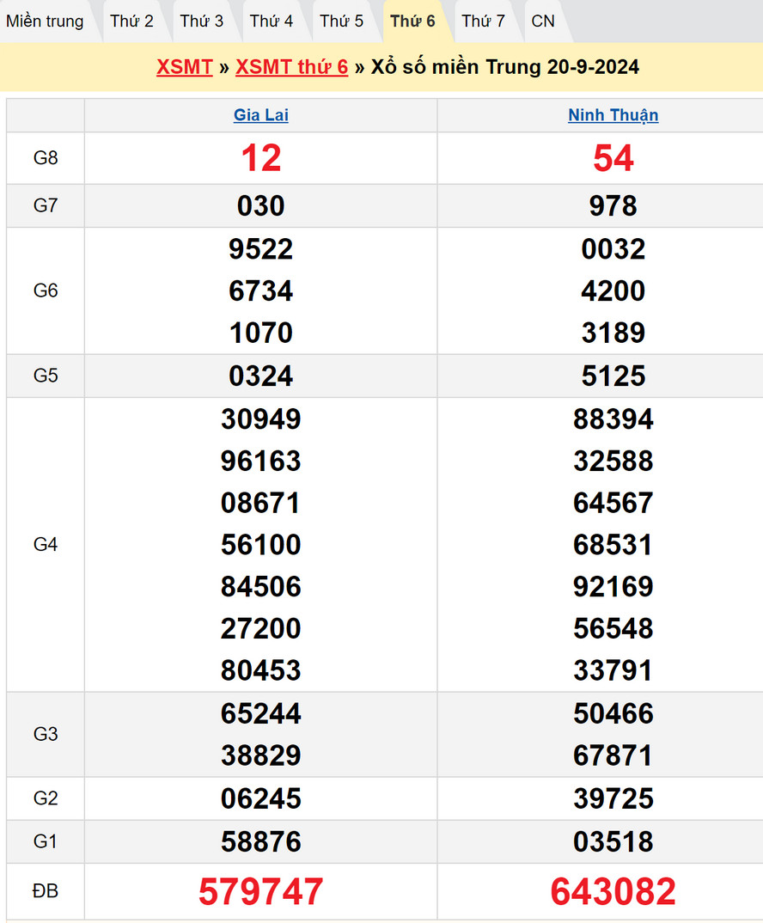The image size is (763, 923).
Task: Follow the XSMT breadcrumb link
Action: [184, 68]
